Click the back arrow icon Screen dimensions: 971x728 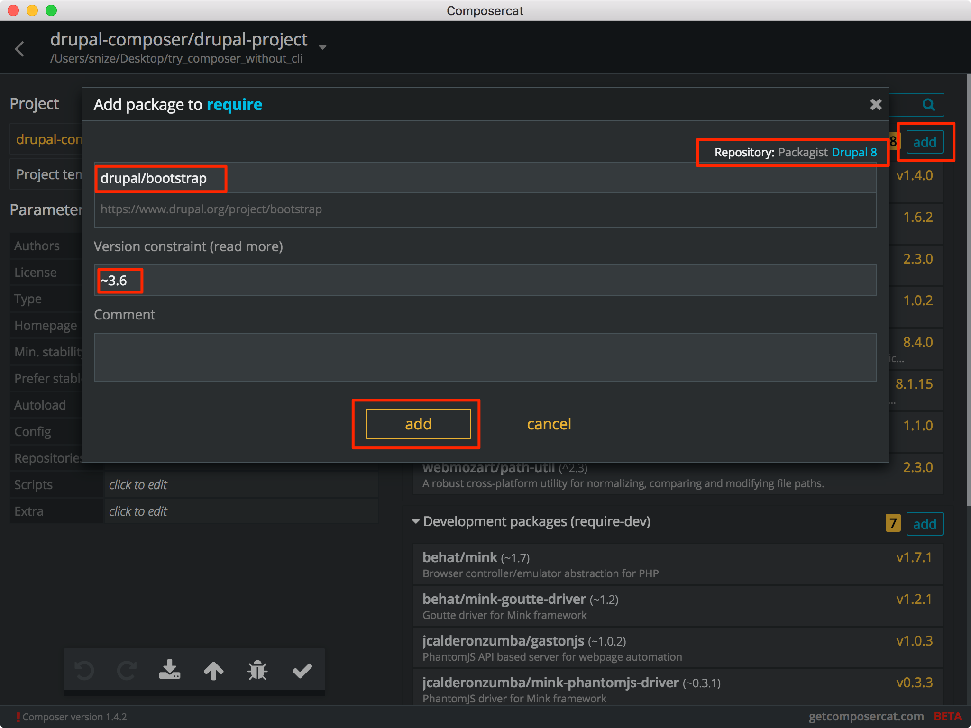[x=19, y=48]
